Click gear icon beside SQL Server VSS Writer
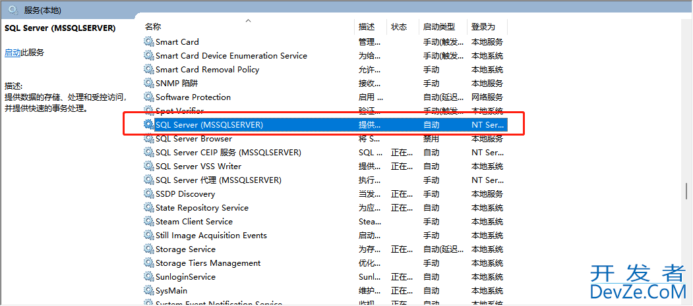This screenshot has width=693, height=306. pos(148,166)
